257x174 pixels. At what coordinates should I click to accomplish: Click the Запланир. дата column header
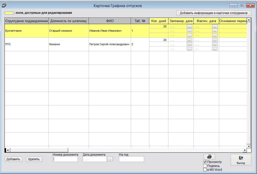181,21
